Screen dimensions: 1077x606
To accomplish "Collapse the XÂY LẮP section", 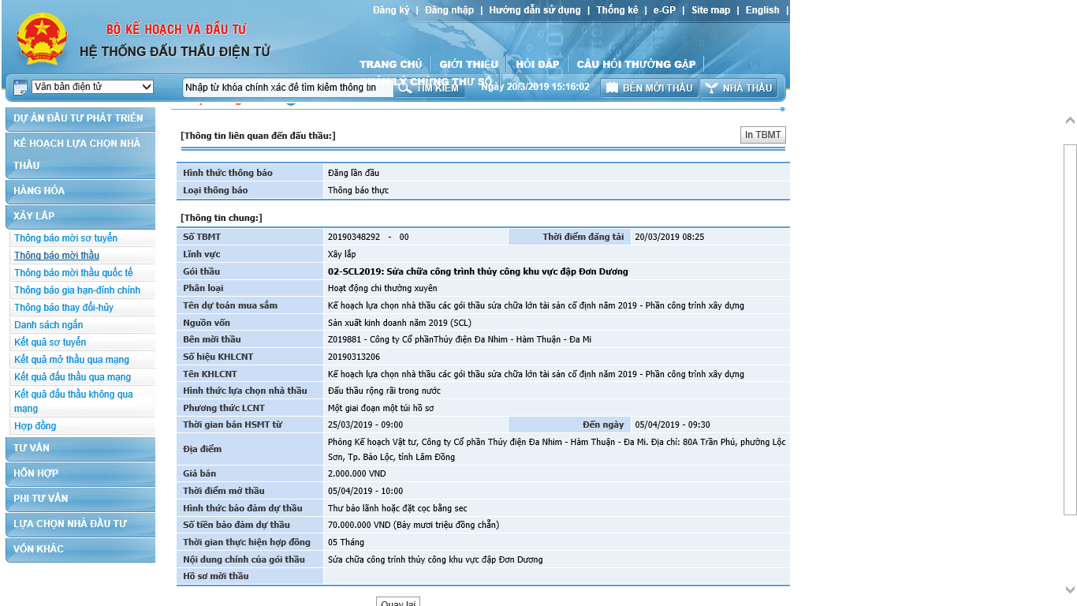I will (80, 216).
